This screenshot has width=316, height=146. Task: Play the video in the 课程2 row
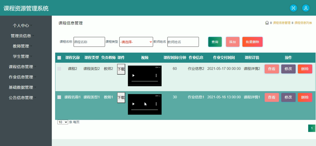pos(133,76)
